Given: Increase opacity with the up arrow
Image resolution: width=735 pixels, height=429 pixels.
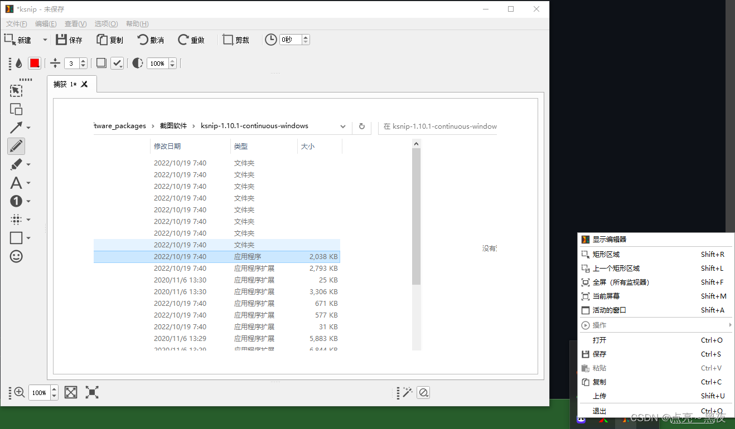Looking at the screenshot, I should coord(172,61).
